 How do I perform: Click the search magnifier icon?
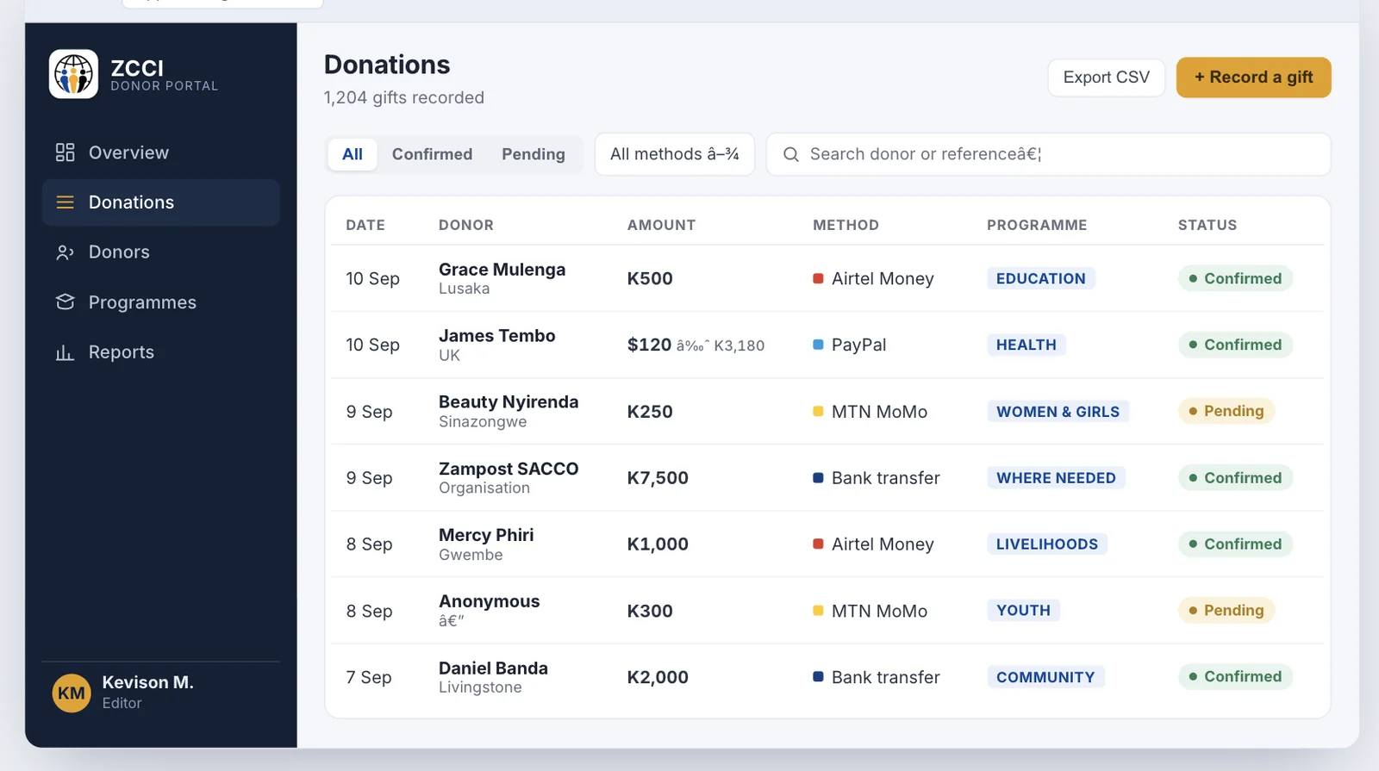pos(790,154)
